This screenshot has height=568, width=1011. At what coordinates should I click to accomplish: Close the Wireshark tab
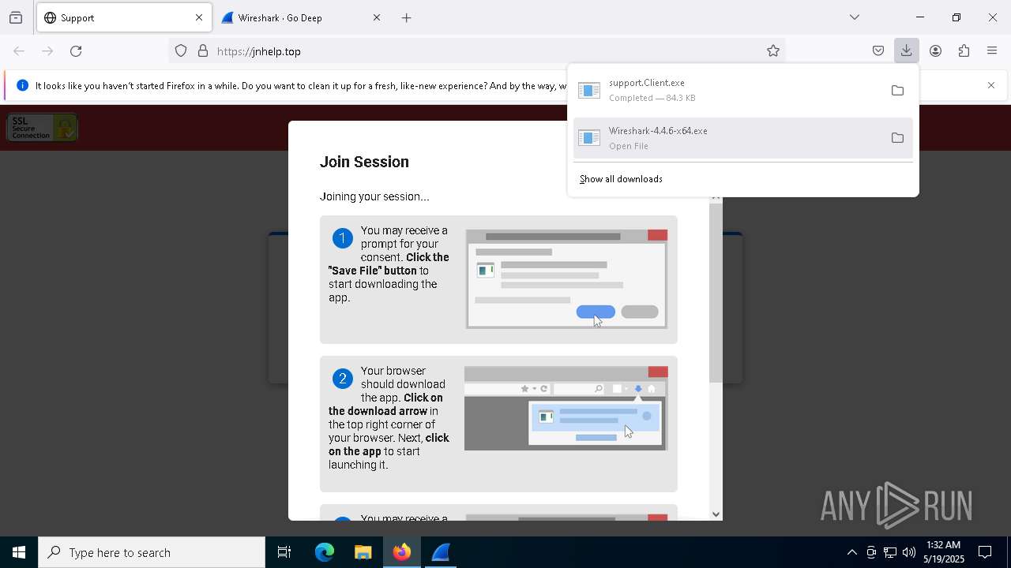(x=377, y=17)
